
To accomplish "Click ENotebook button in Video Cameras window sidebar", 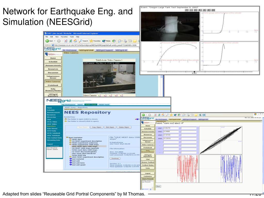I will coord(53,85).
